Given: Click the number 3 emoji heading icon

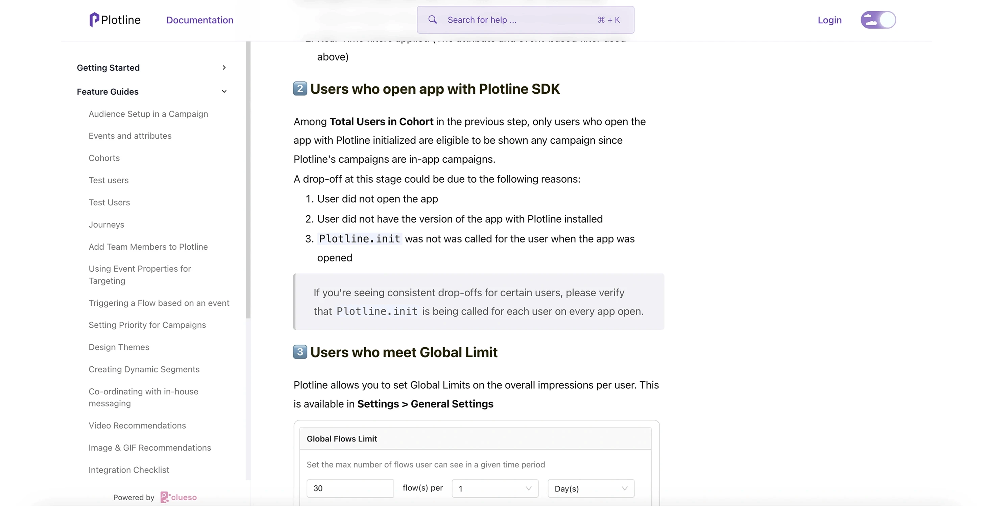Looking at the screenshot, I should point(300,352).
